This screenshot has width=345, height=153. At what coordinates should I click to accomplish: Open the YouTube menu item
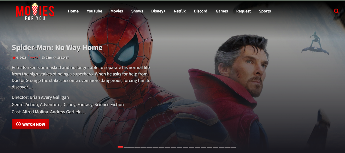94,11
